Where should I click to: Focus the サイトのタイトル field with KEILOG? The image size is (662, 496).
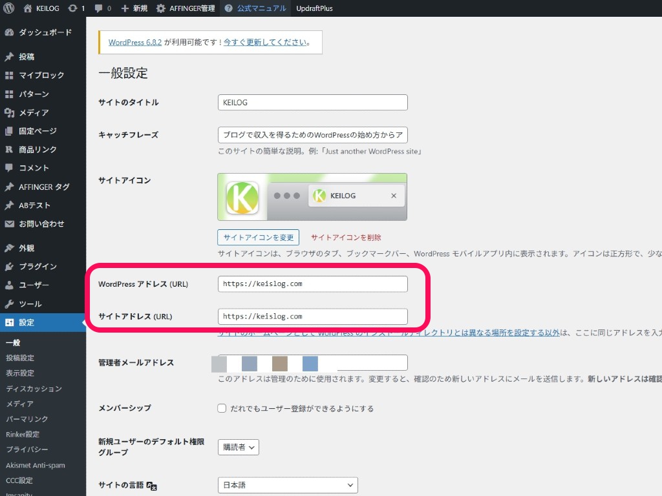312,103
